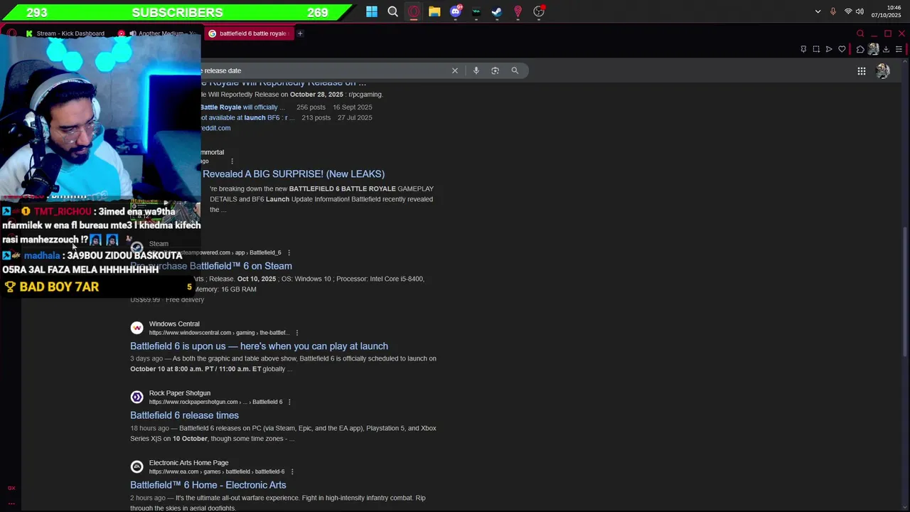The width and height of the screenshot is (910, 512).
Task: Open the reddit.com source link
Action: (215, 128)
